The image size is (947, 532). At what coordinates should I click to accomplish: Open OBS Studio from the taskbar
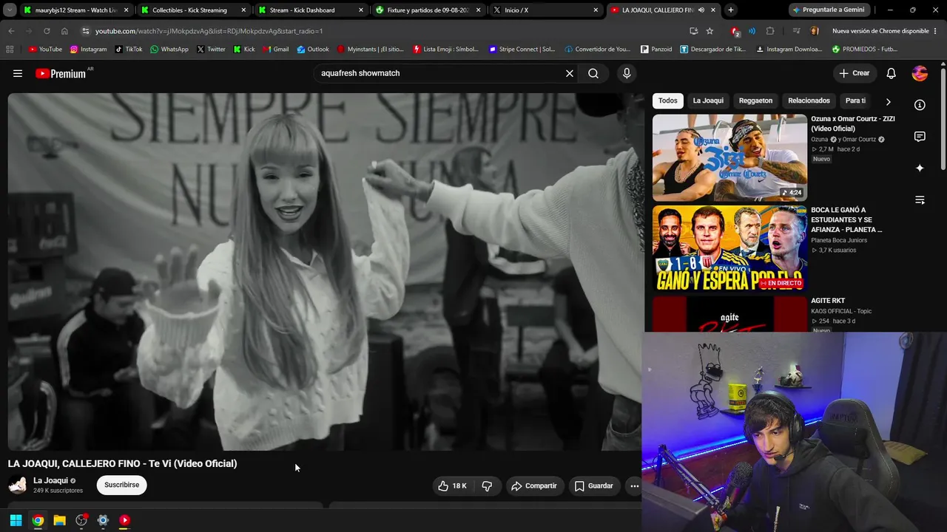pyautogui.click(x=81, y=520)
